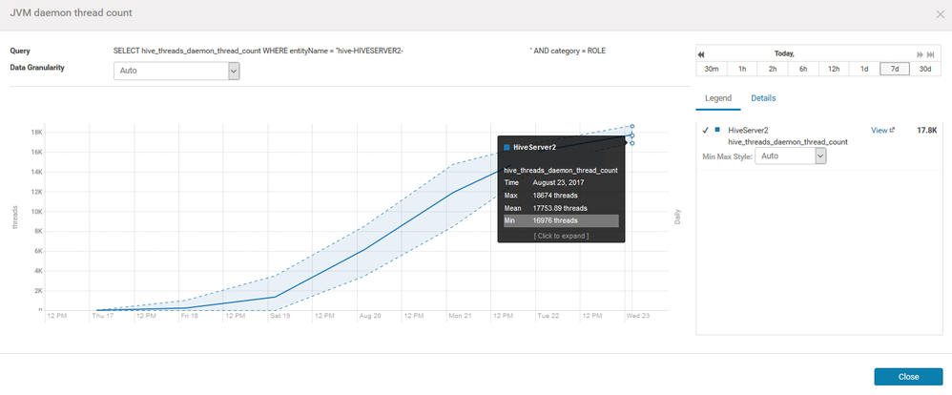
Task: Open the Data Granularity dropdown
Action: click(x=176, y=71)
